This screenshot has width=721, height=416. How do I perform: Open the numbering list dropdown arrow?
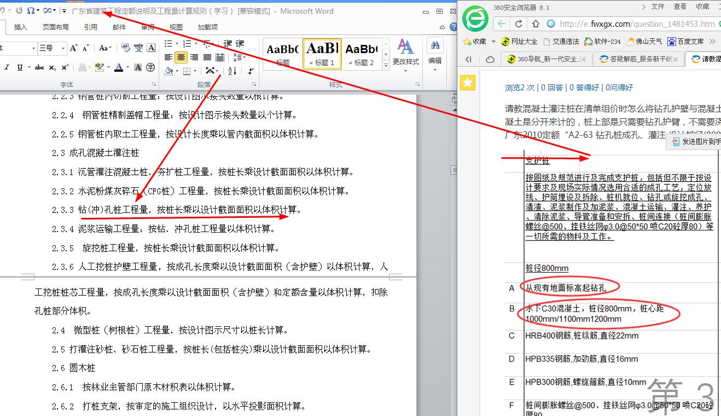(196, 43)
